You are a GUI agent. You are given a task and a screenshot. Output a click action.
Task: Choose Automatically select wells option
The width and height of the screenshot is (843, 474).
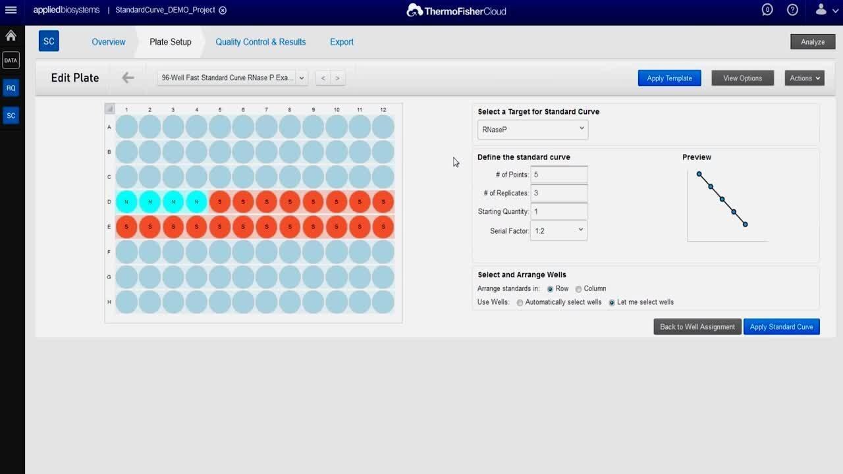(520, 303)
